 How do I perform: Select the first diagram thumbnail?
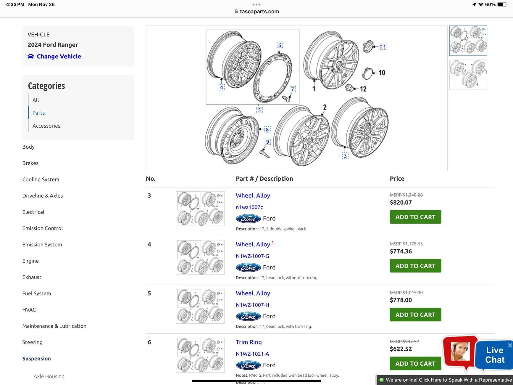tap(468, 41)
